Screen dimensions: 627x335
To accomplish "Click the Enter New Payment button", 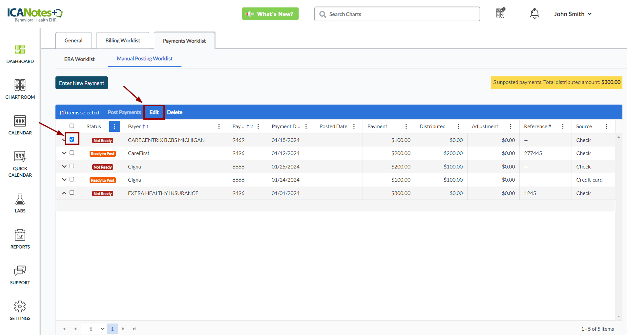I will 82,83.
